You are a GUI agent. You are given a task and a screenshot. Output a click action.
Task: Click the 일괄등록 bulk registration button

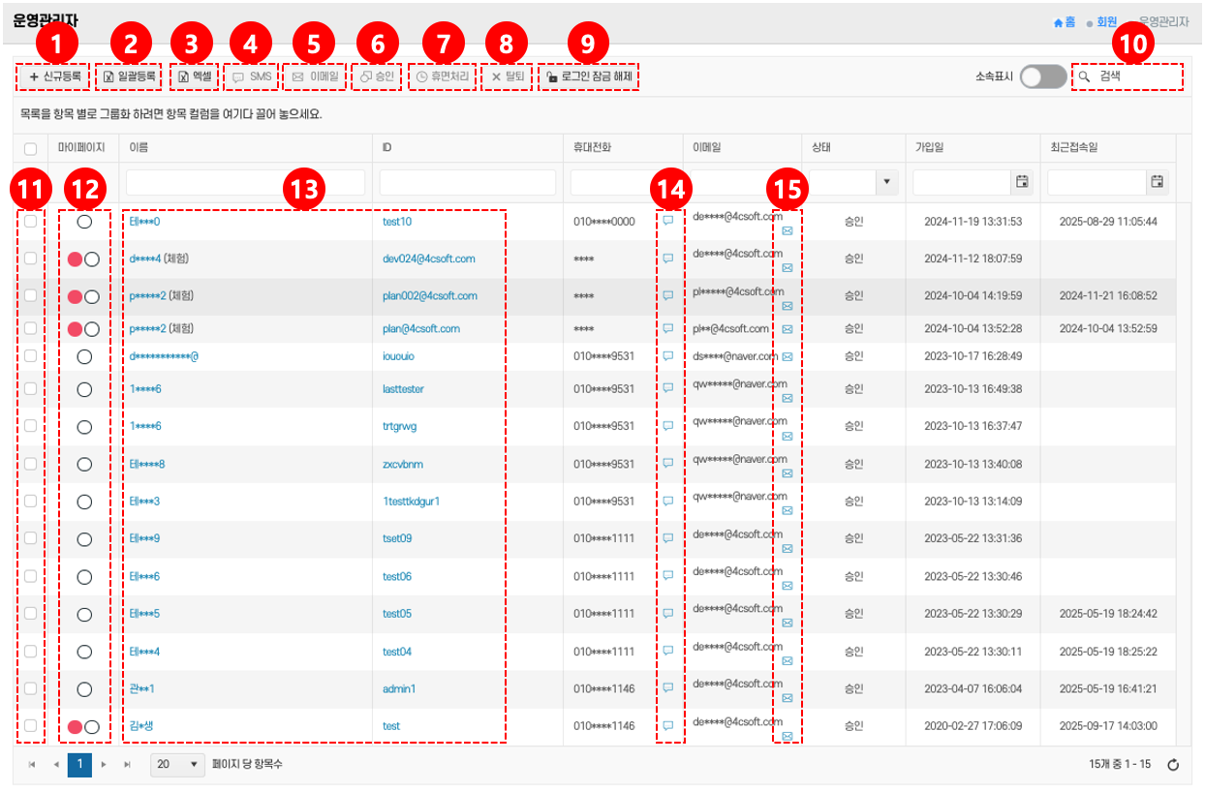coord(132,76)
